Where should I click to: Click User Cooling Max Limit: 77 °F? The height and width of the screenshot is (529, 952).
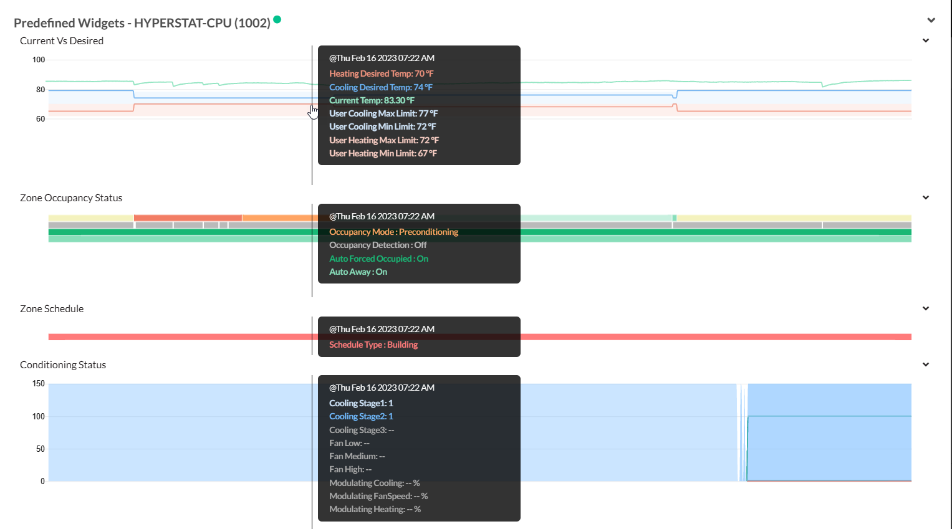coord(383,113)
